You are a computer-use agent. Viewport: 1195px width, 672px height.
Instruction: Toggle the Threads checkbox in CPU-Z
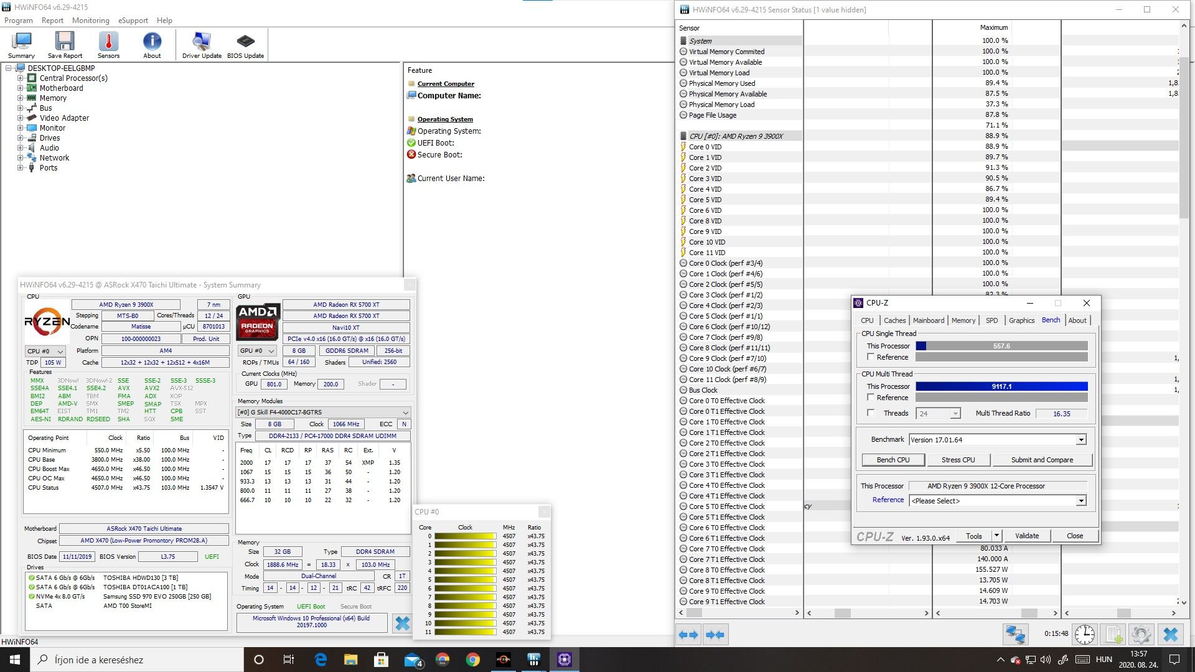point(871,413)
